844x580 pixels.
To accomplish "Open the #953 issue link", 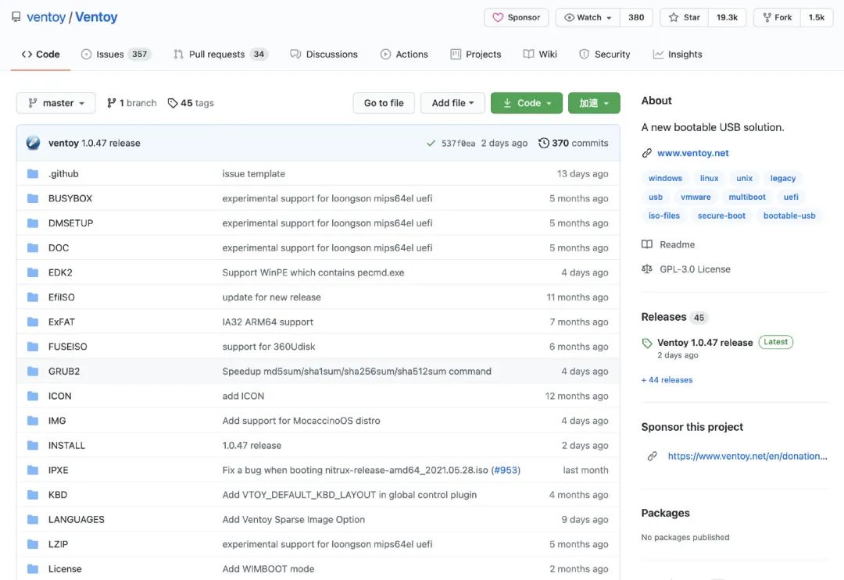I will 506,471.
